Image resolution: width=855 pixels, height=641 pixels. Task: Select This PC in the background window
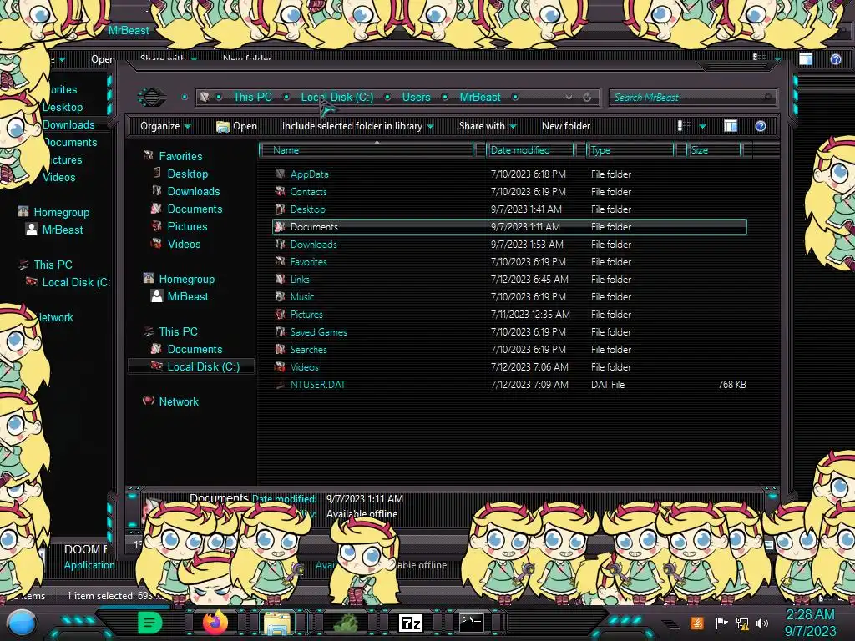coord(53,265)
